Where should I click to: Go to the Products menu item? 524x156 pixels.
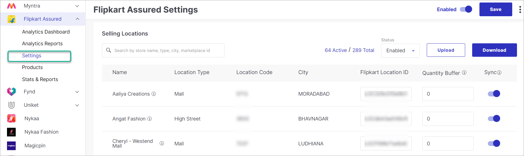(x=33, y=67)
